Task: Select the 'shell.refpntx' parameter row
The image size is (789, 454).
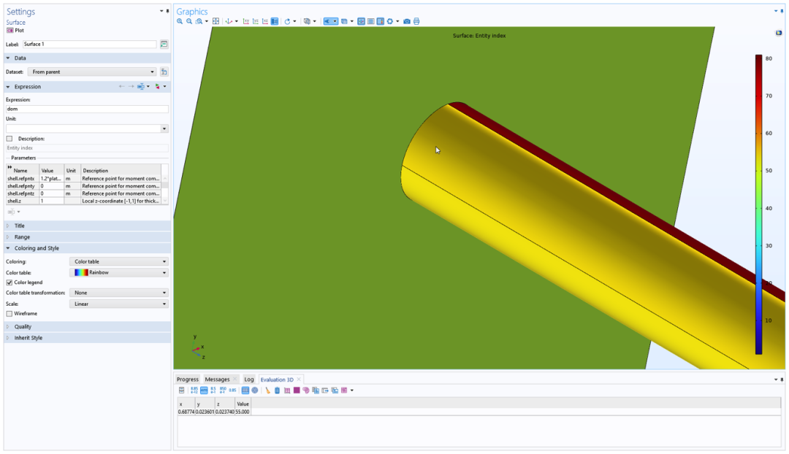Action: [83, 179]
